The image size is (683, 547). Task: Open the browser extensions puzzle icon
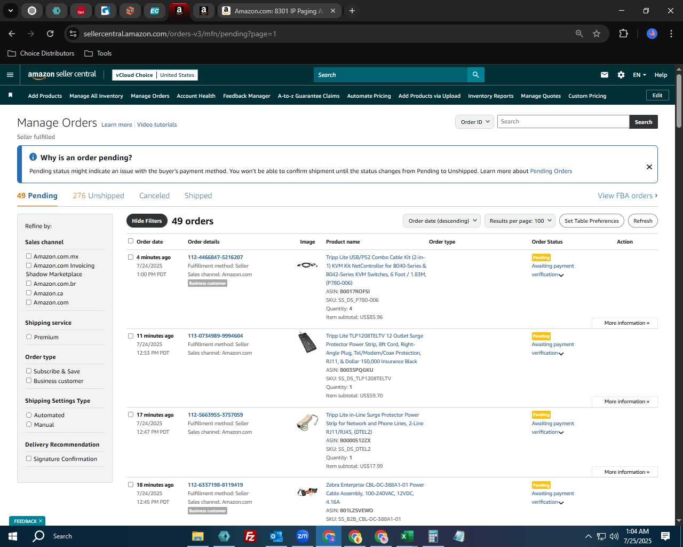[x=623, y=34]
